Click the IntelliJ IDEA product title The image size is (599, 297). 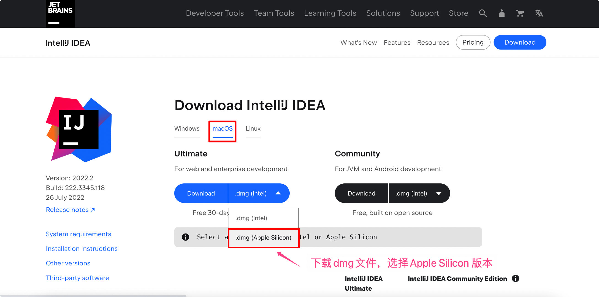tap(68, 43)
